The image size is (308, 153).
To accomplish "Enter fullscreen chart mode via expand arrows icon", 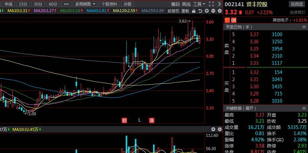I will 211,4.
